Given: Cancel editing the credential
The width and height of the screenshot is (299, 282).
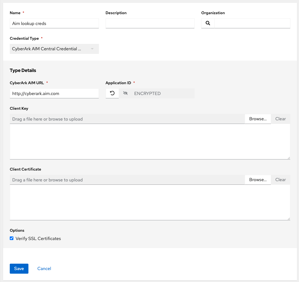Looking at the screenshot, I should coord(44,269).
